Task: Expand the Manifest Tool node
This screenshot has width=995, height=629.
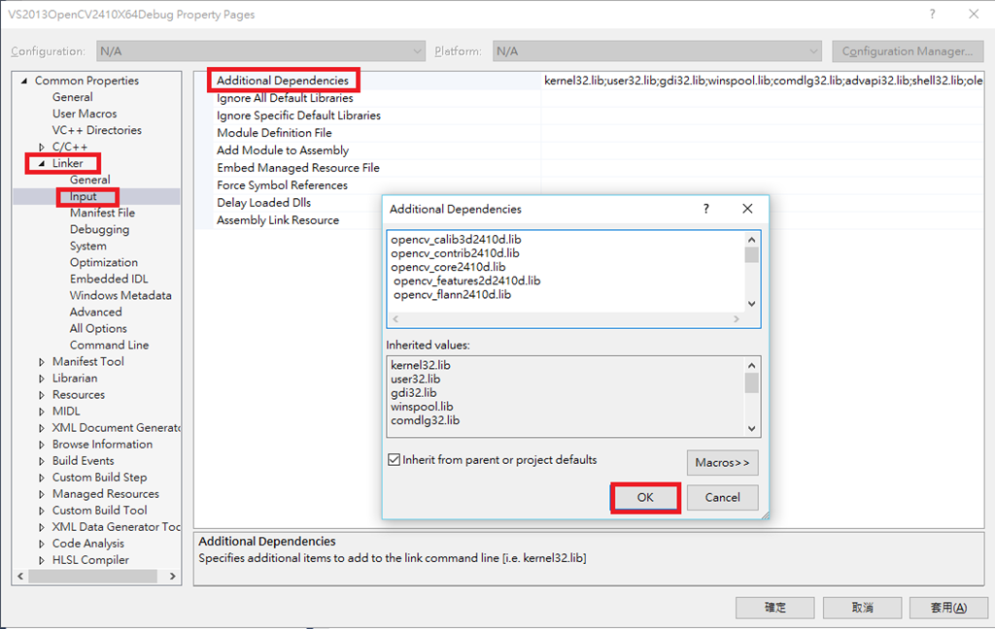Action: 42,362
